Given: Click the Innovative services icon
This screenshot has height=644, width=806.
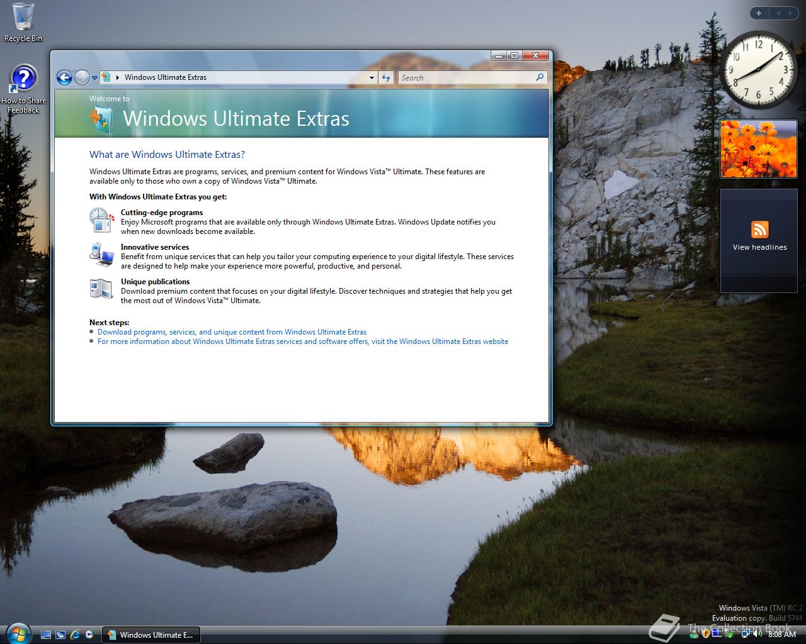Looking at the screenshot, I should (x=101, y=254).
